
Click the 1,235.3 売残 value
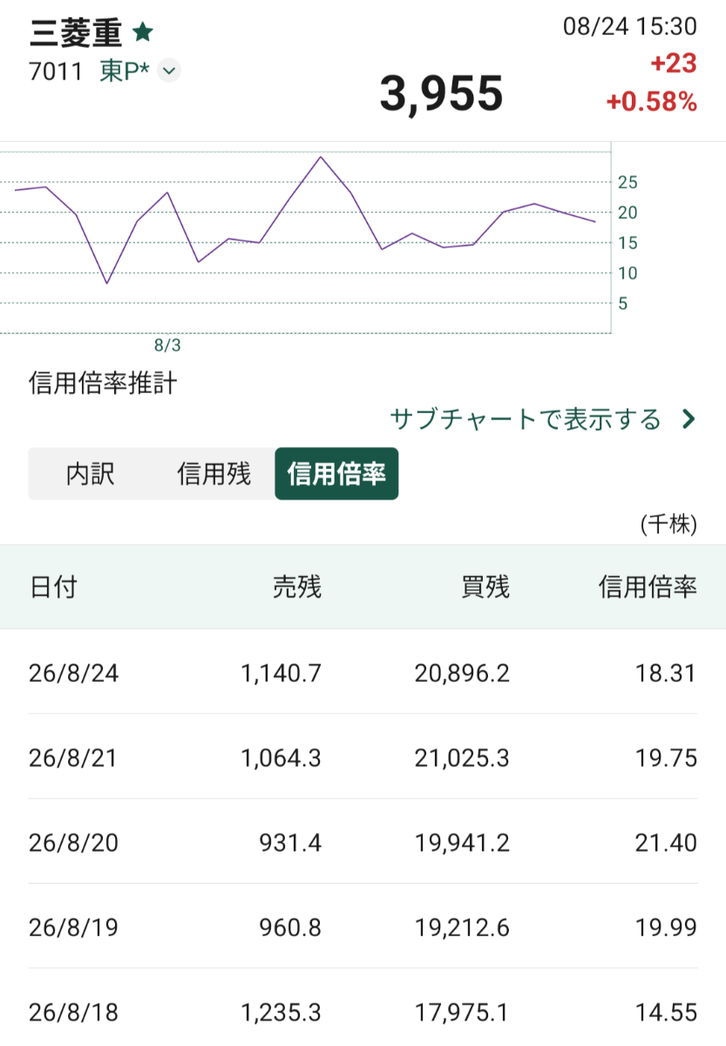tap(282, 1012)
